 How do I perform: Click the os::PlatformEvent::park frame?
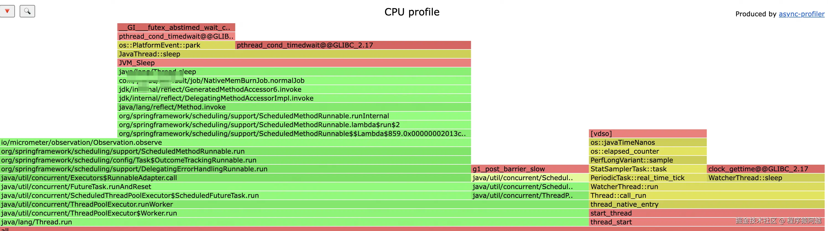click(176, 45)
